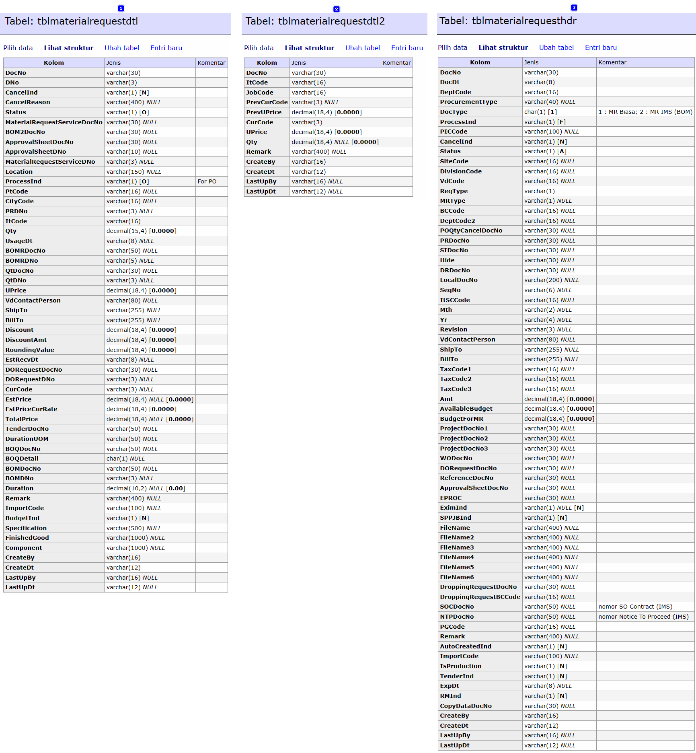Add Entri baru to tblmaterialrequesthdr

[601, 47]
